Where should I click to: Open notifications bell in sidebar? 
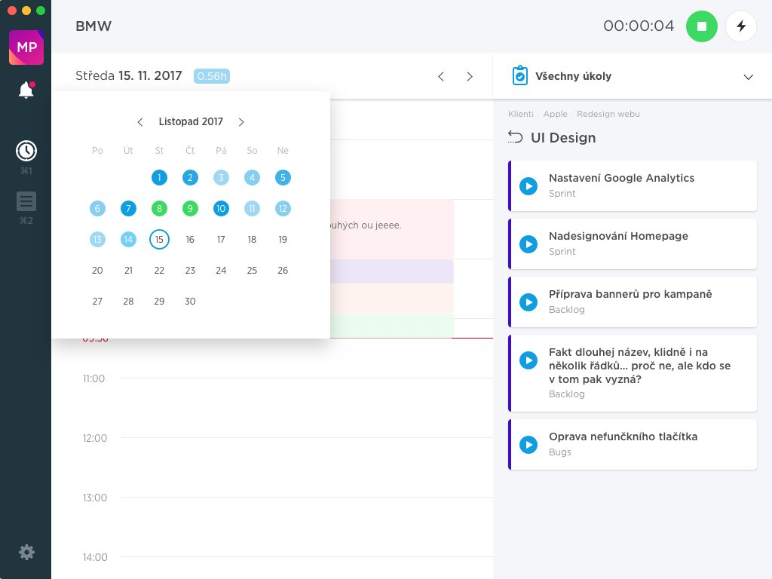point(26,90)
